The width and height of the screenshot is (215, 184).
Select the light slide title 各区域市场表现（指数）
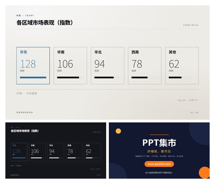coord(45,22)
